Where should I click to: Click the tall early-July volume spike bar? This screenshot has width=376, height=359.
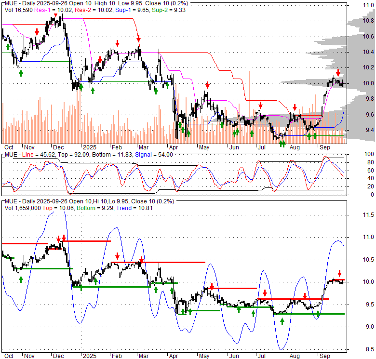[249, 107]
